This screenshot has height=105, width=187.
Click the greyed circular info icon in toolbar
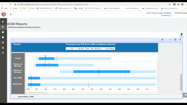point(157,40)
